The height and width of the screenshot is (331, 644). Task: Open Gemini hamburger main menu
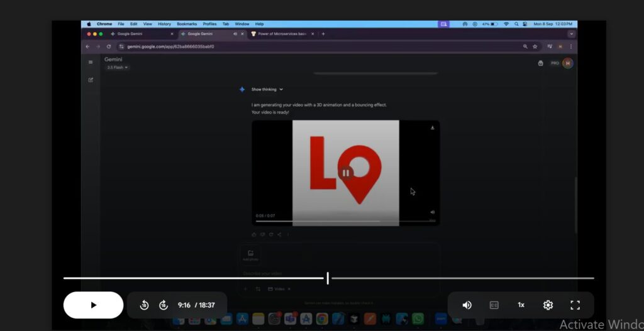(x=91, y=62)
